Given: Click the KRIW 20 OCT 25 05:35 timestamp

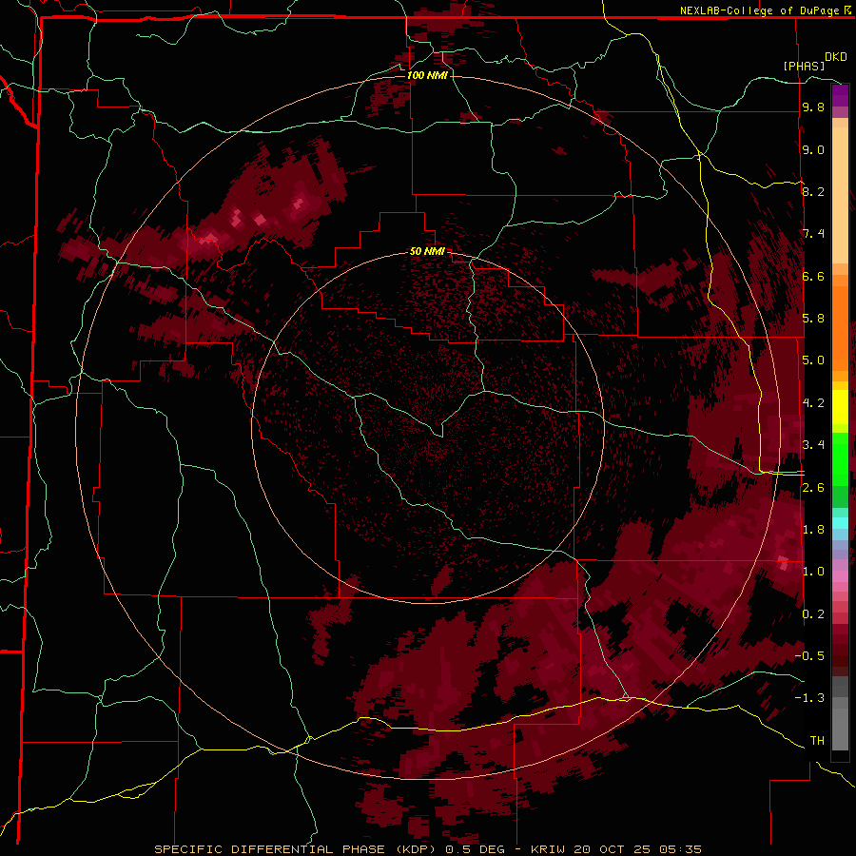Looking at the screenshot, I should (x=615, y=849).
